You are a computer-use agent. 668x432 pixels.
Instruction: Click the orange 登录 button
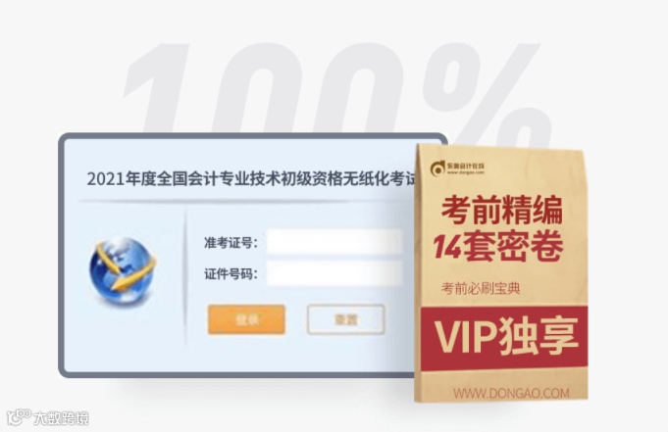pos(246,319)
